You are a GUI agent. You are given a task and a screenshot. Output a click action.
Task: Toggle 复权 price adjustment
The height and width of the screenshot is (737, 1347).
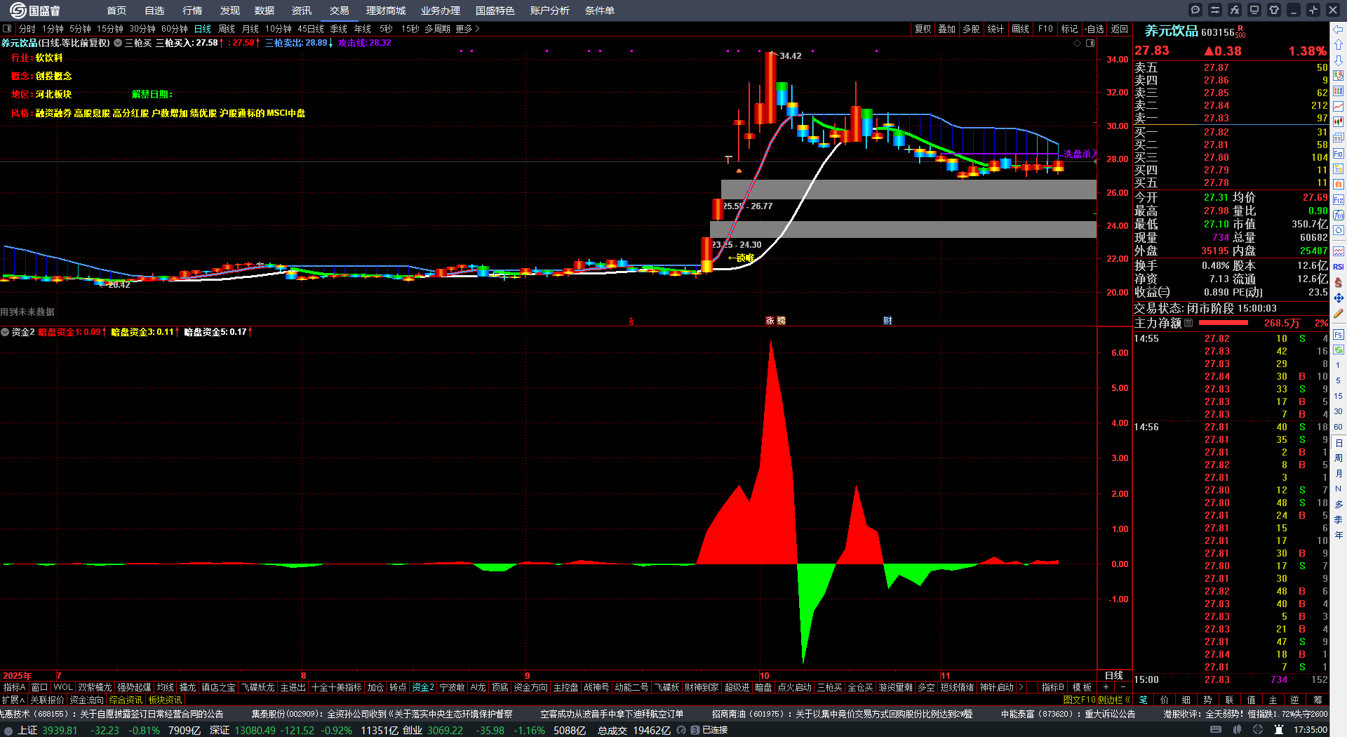point(923,29)
